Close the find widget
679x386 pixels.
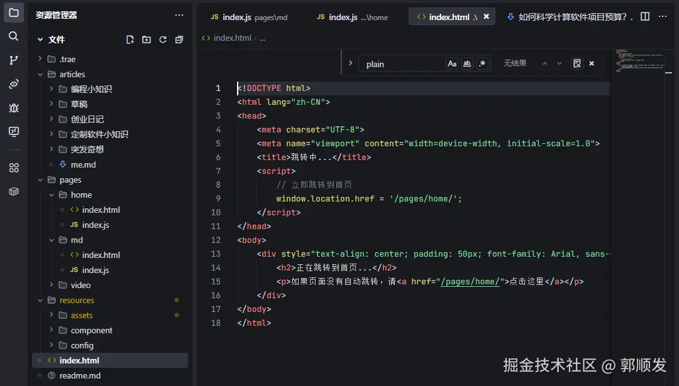pos(592,63)
